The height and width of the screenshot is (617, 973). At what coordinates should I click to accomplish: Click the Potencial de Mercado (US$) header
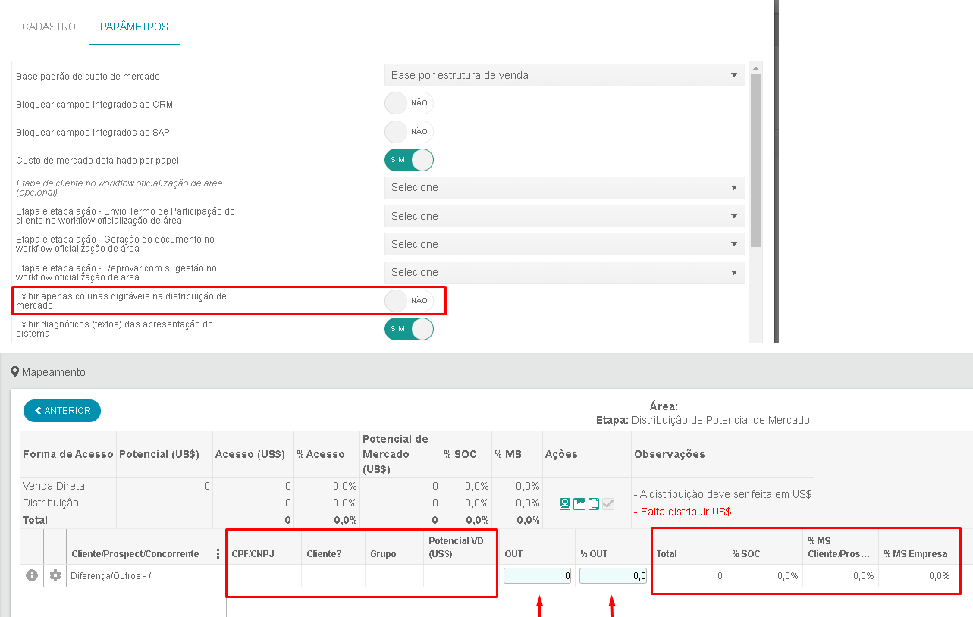click(395, 454)
